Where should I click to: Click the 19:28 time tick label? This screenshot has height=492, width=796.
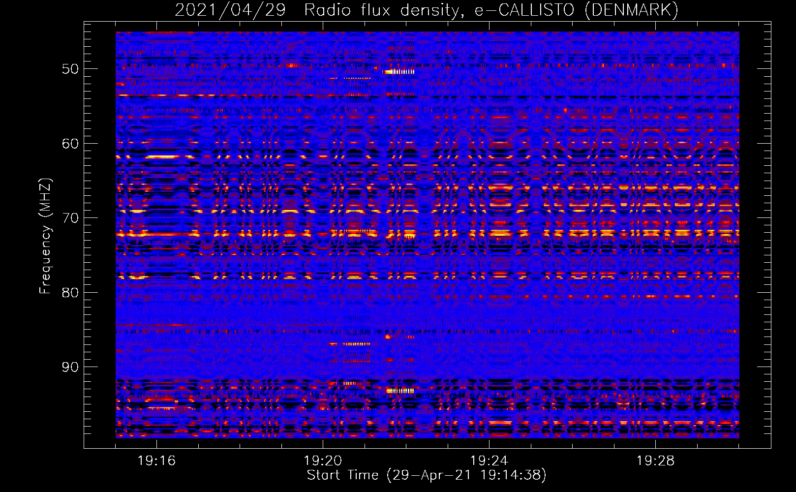coord(655,461)
